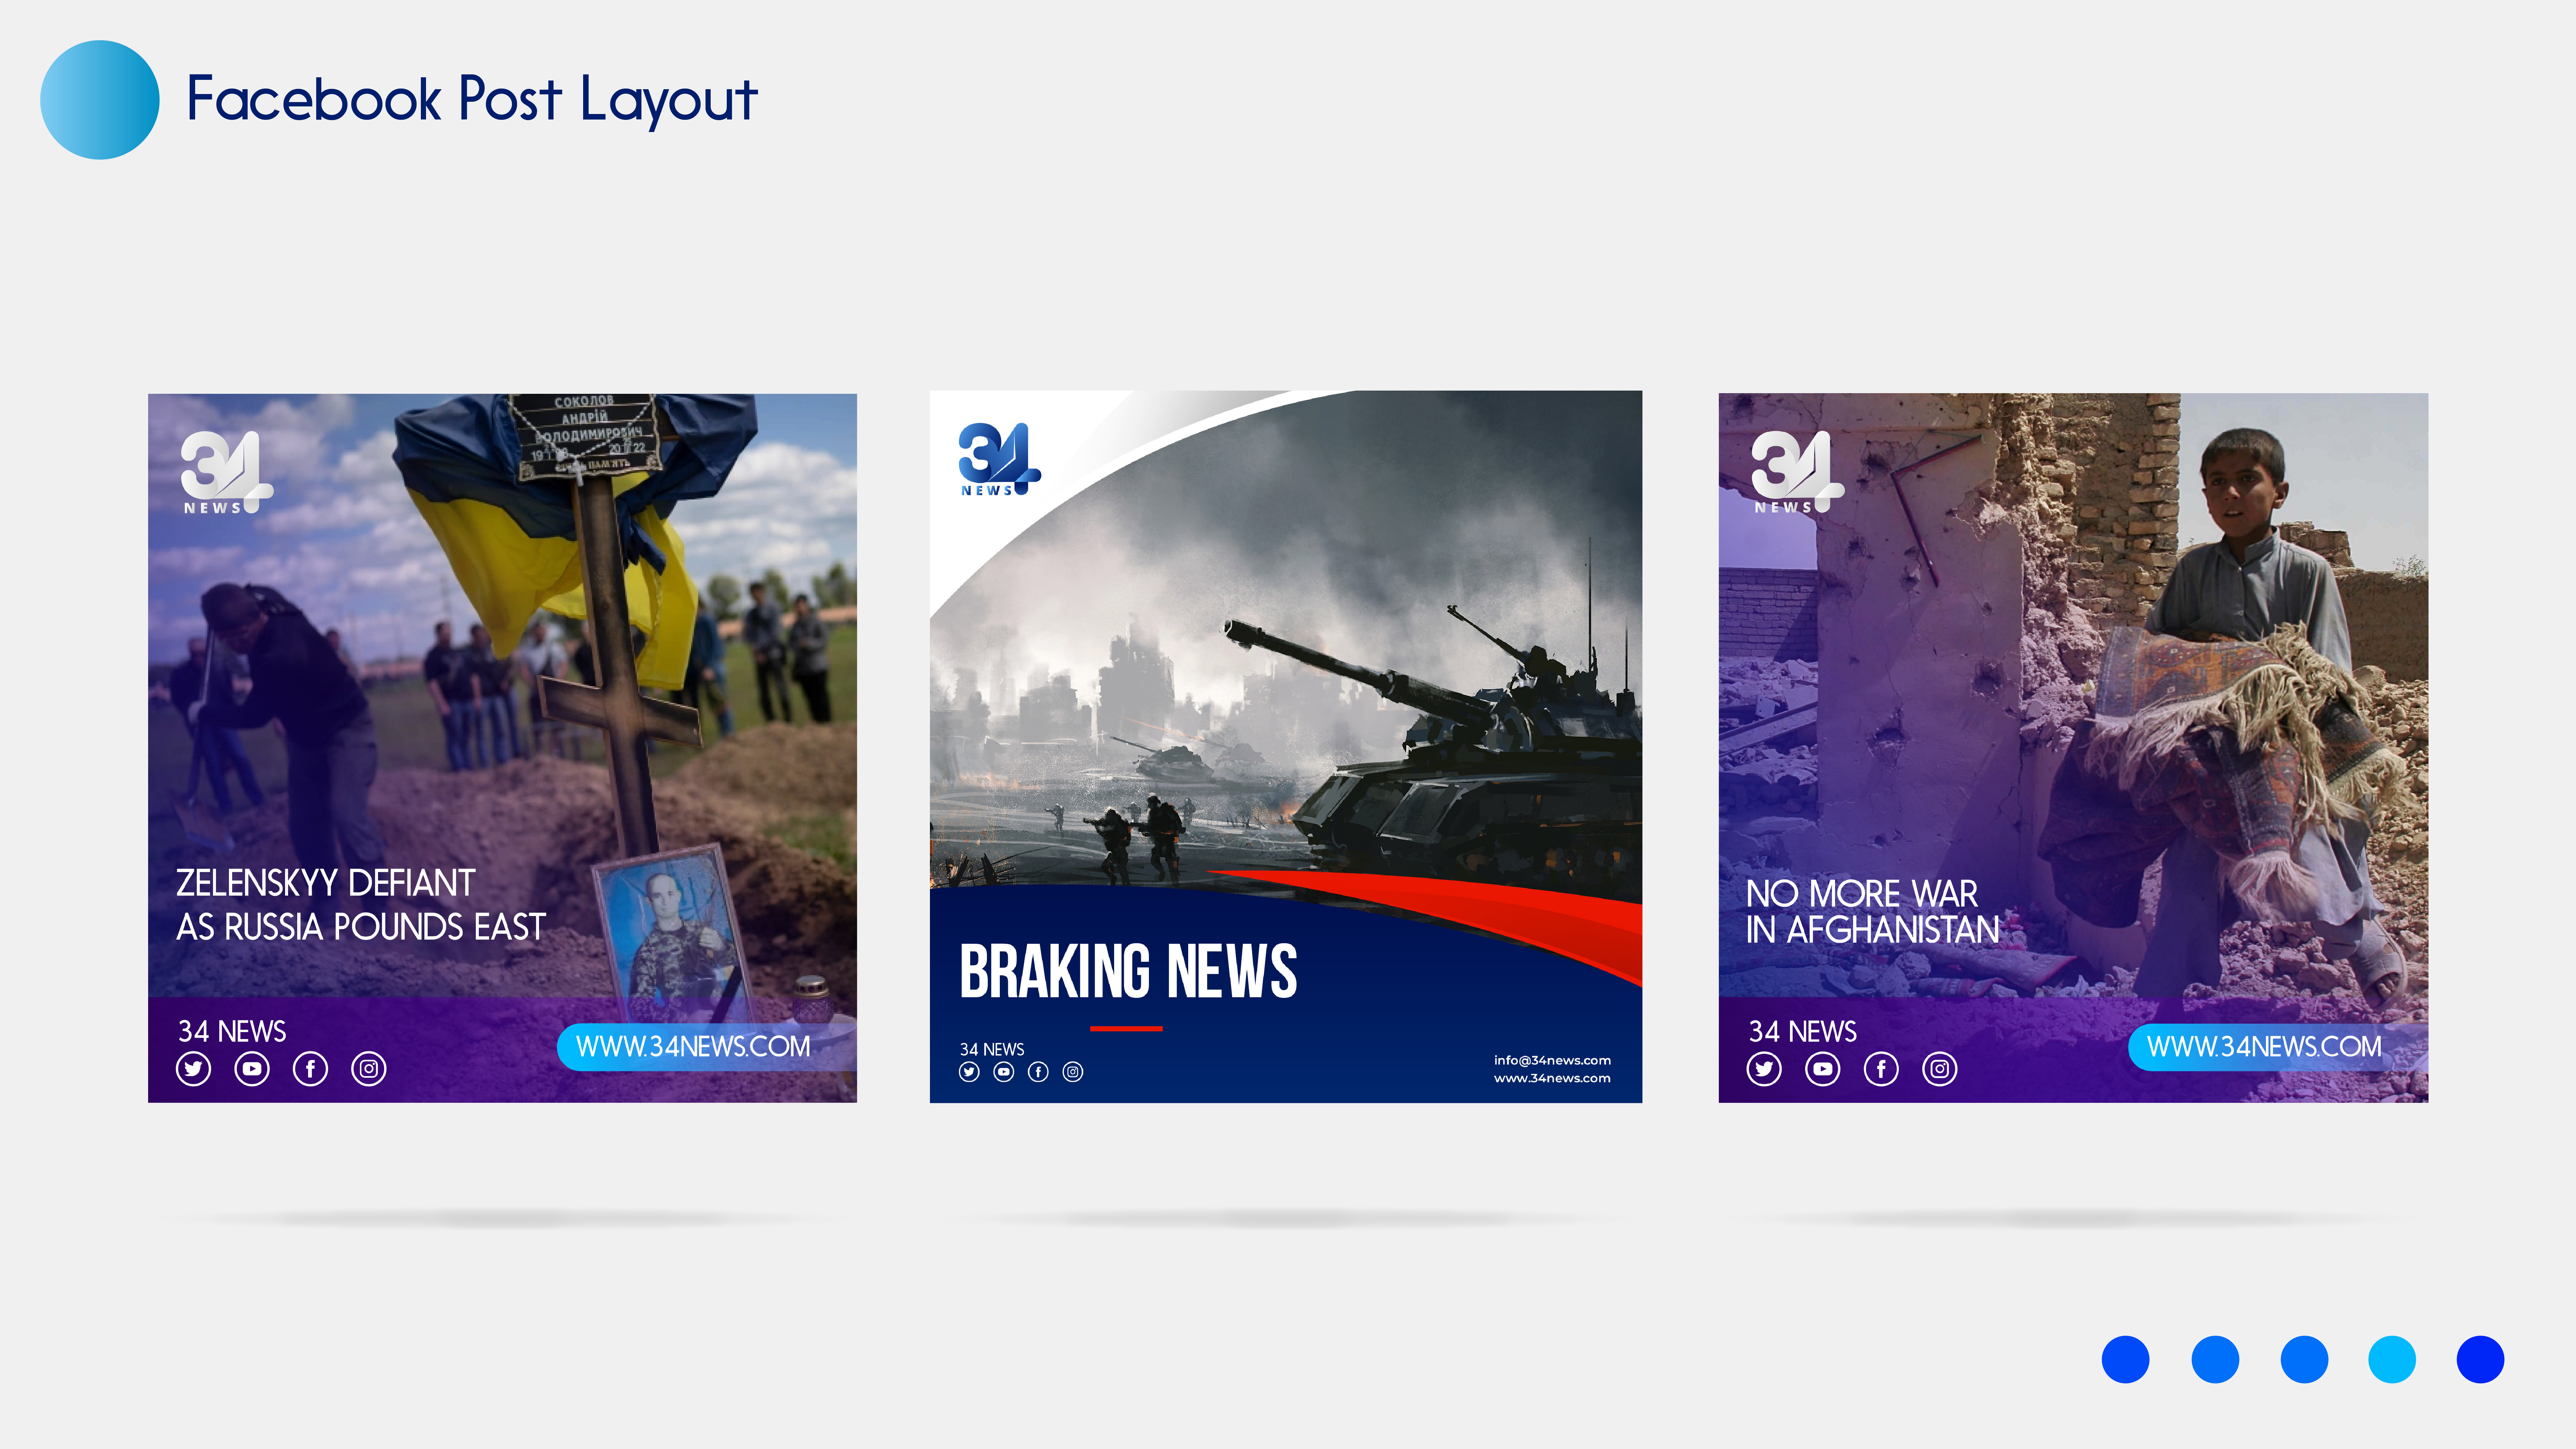Click Instagram icon on Zelenskyy post

[369, 1069]
